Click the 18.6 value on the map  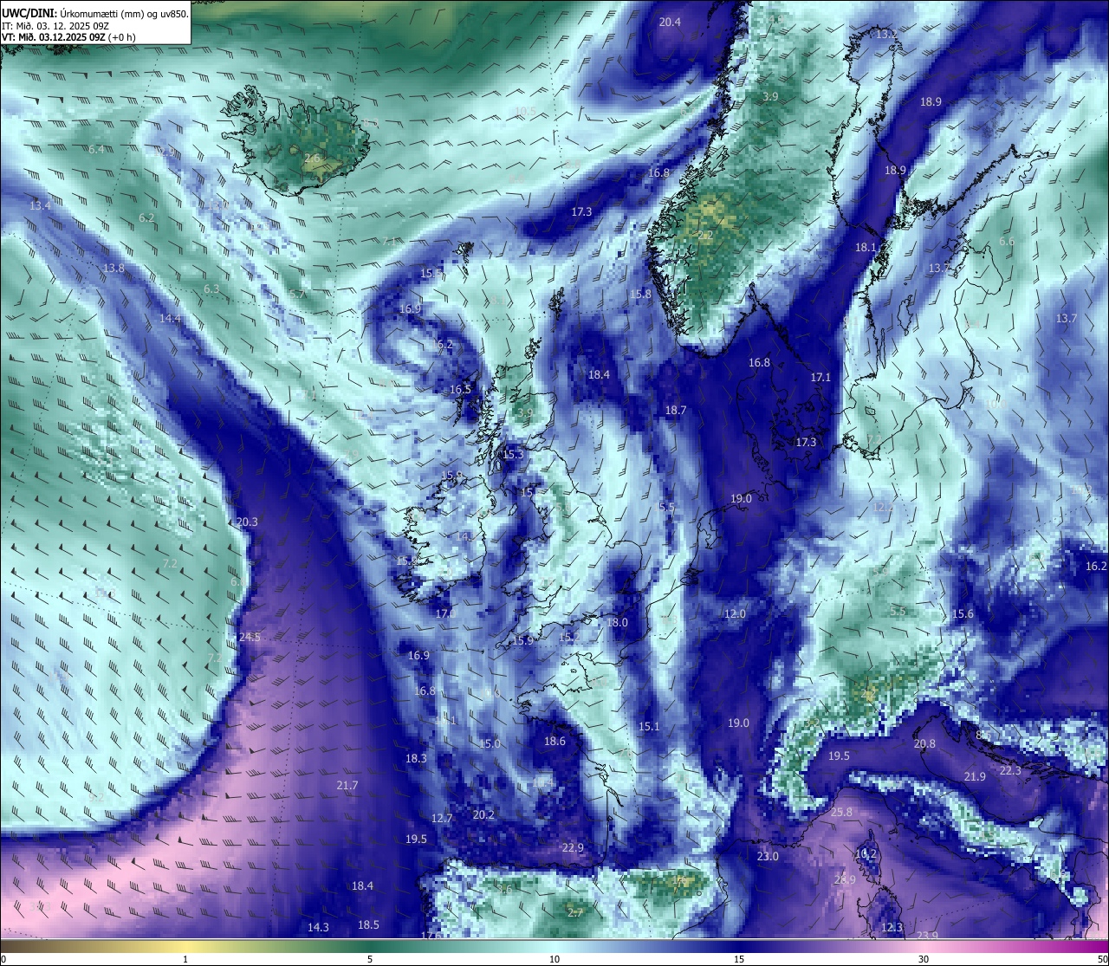554,742
